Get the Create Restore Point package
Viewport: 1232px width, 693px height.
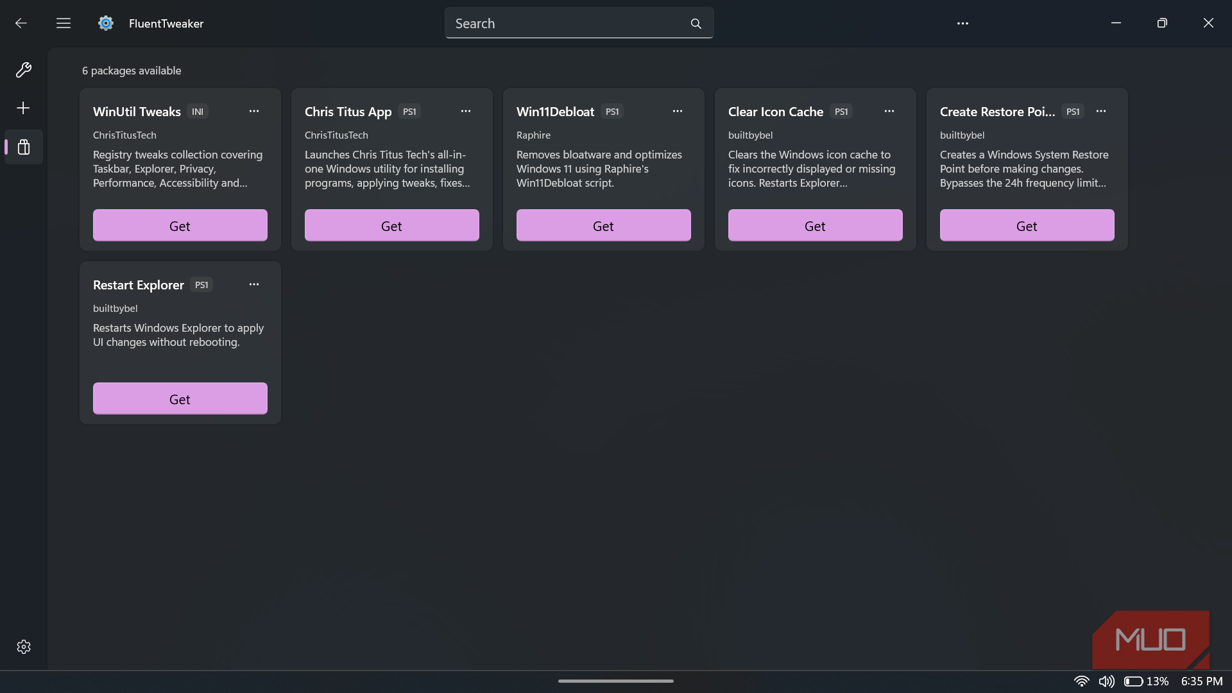(x=1027, y=225)
